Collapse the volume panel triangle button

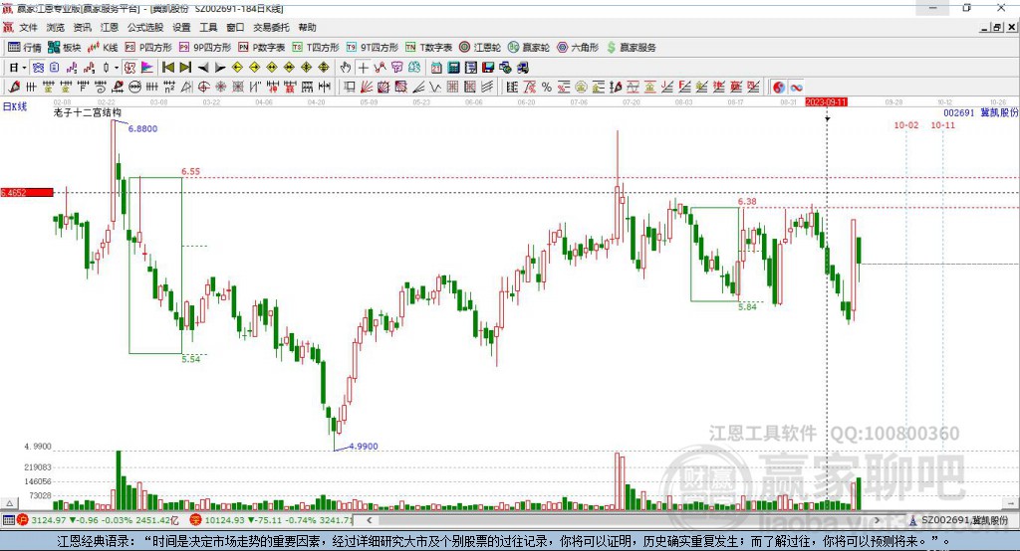point(9,503)
